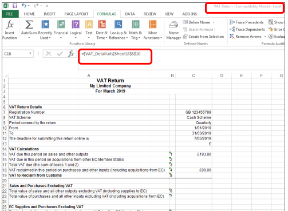Open the FILE tab
The height and width of the screenshot is (211, 288).
point(10,14)
